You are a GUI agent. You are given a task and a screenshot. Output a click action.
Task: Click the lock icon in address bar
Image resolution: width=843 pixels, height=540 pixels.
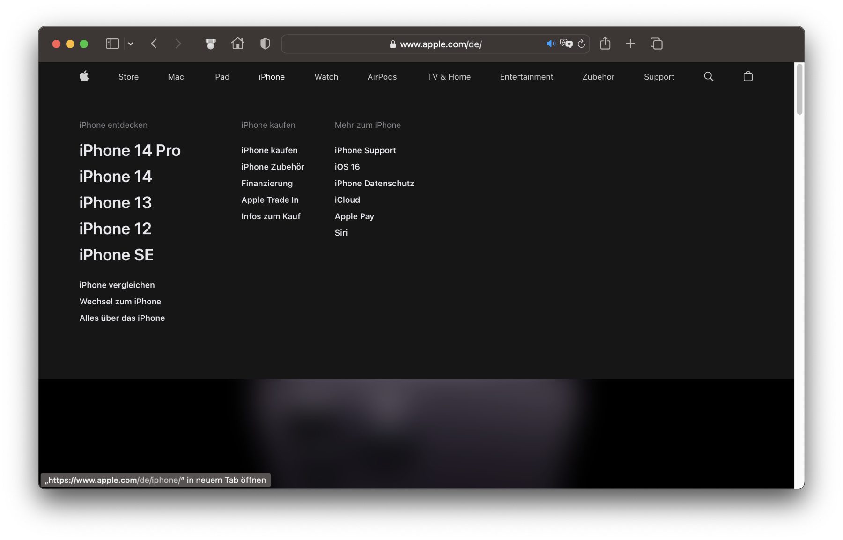point(392,44)
